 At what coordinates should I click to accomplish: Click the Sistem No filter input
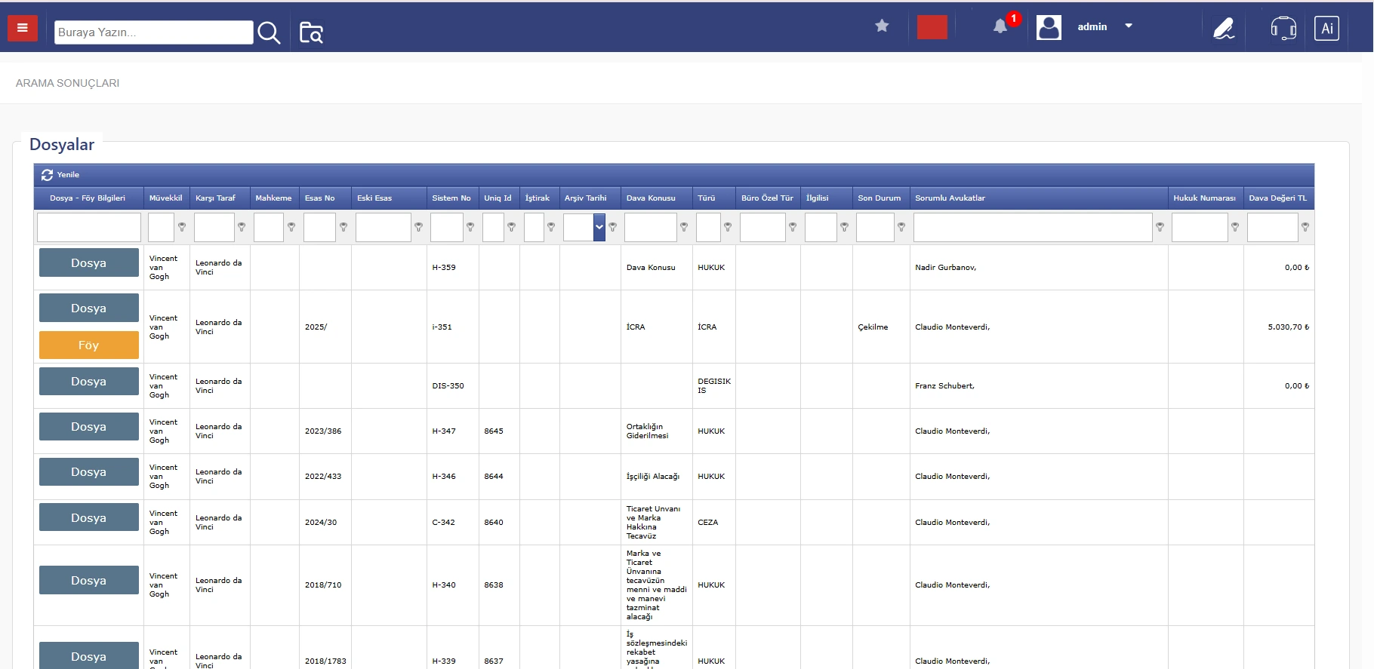click(446, 227)
